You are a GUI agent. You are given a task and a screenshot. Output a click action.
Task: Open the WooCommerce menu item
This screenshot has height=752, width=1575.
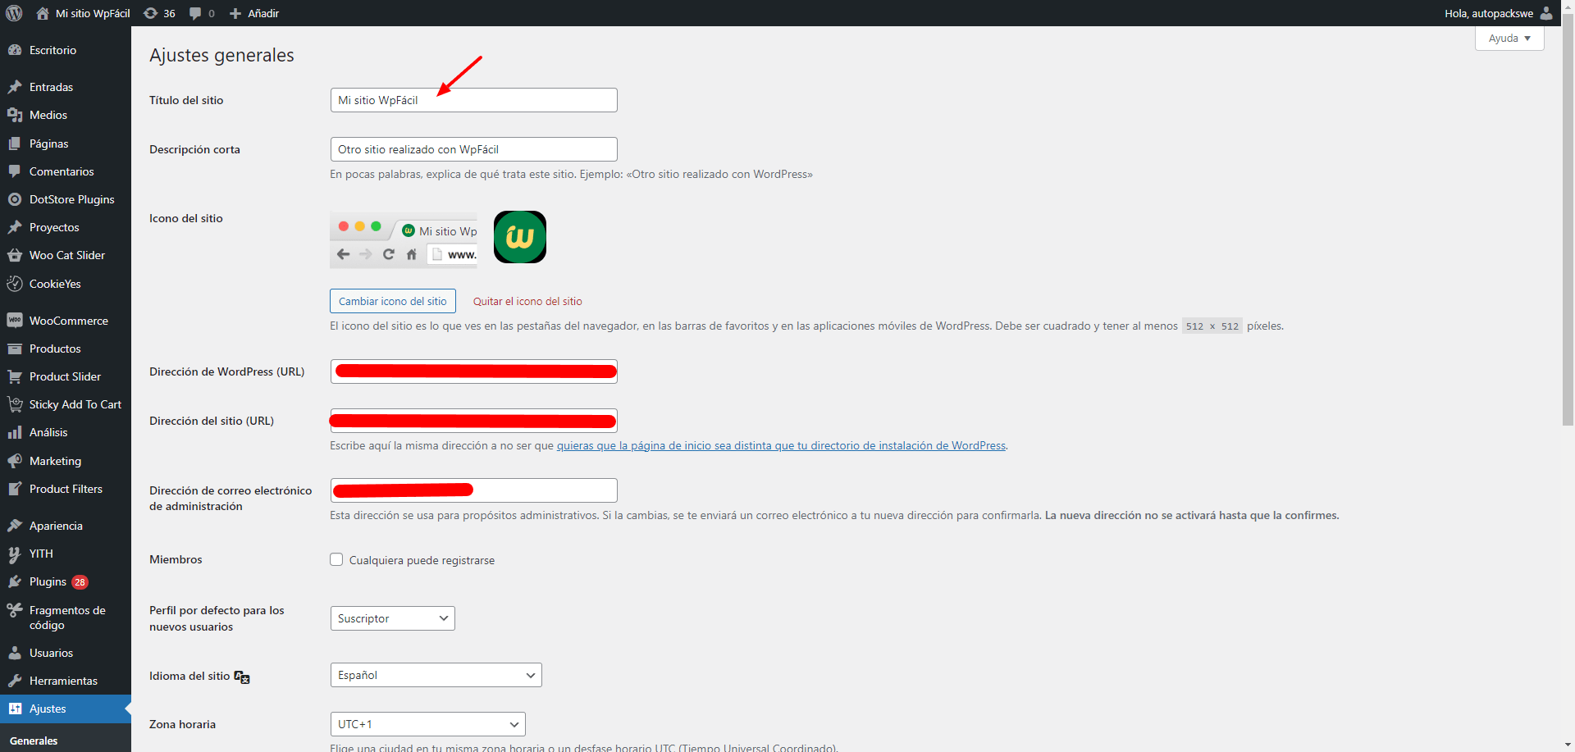pyautogui.click(x=66, y=321)
